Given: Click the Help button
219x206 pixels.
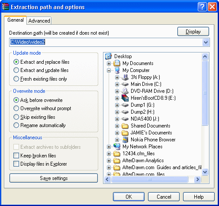Looking at the screenshot, I should (199, 197).
